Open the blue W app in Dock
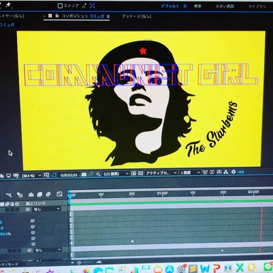Image resolution: width=273 pixels, height=273 pixels. (x=205, y=268)
